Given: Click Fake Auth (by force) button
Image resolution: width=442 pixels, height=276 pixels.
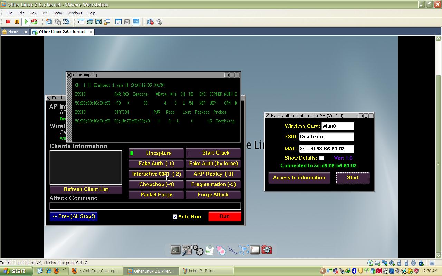Looking at the screenshot, I should click(213, 164).
